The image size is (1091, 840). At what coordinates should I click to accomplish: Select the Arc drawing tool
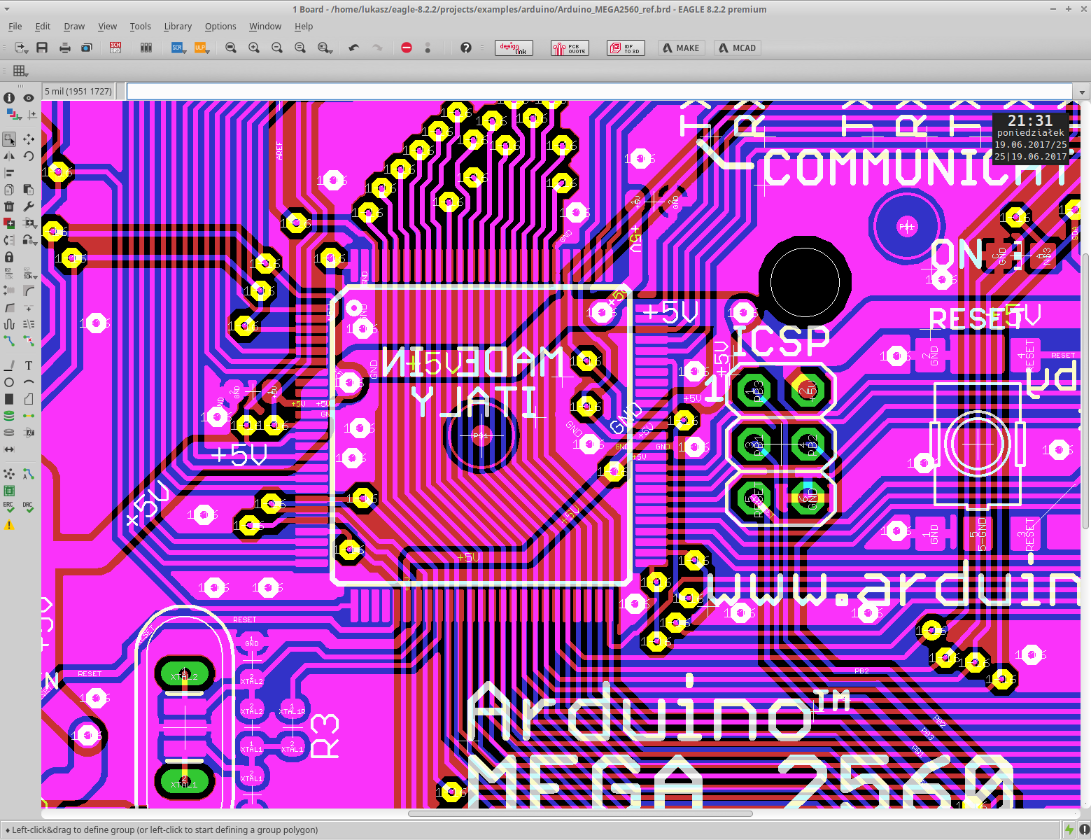point(29,382)
